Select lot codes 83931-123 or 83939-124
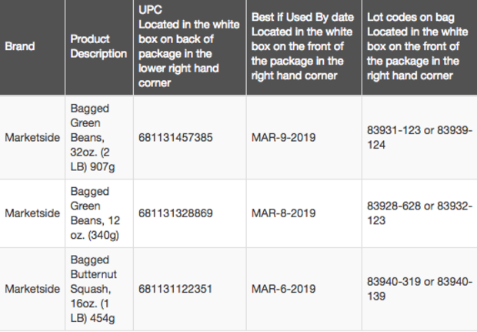This screenshot has width=477, height=332. [x=419, y=137]
